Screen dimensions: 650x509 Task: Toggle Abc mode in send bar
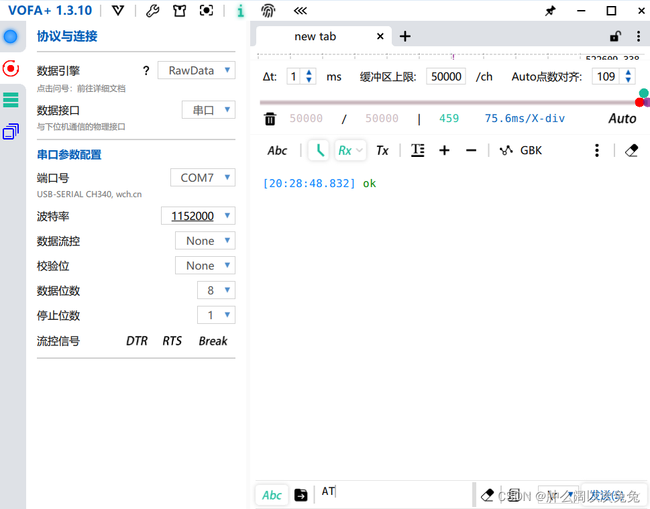pyautogui.click(x=272, y=495)
